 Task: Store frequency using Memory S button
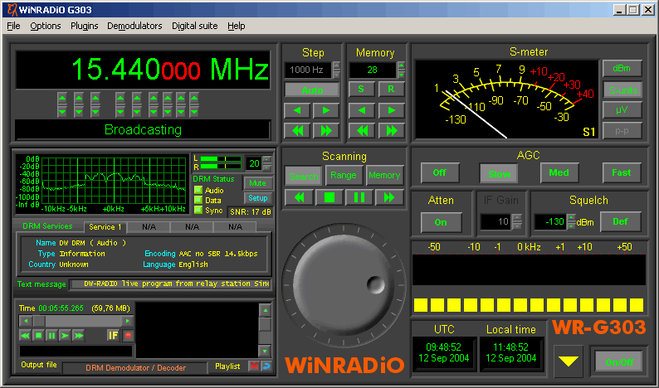click(361, 89)
